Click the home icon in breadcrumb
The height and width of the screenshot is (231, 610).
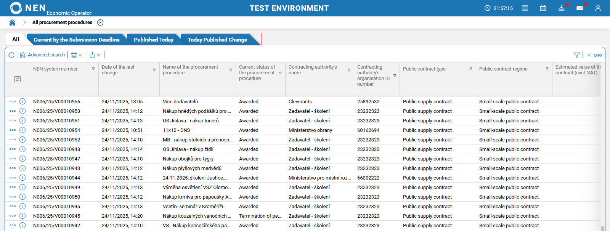[x=12, y=22]
